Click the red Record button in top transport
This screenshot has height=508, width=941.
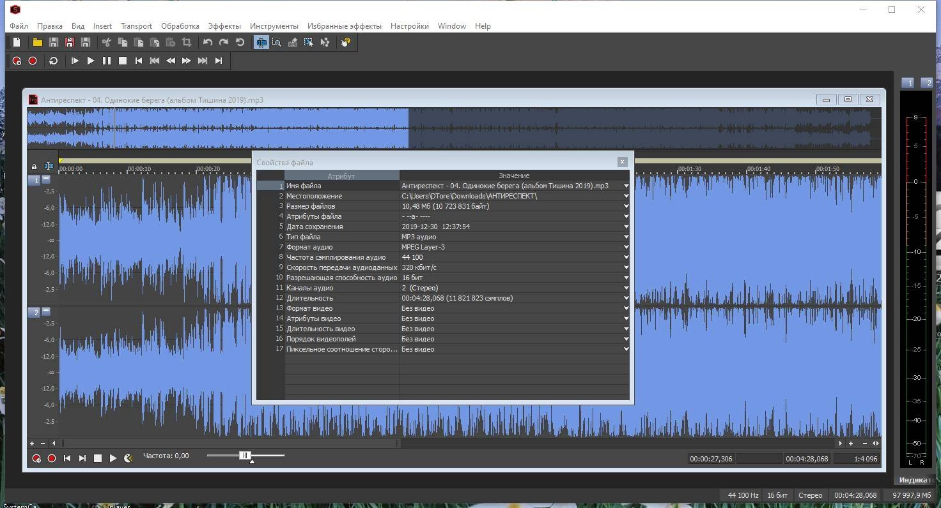(33, 61)
